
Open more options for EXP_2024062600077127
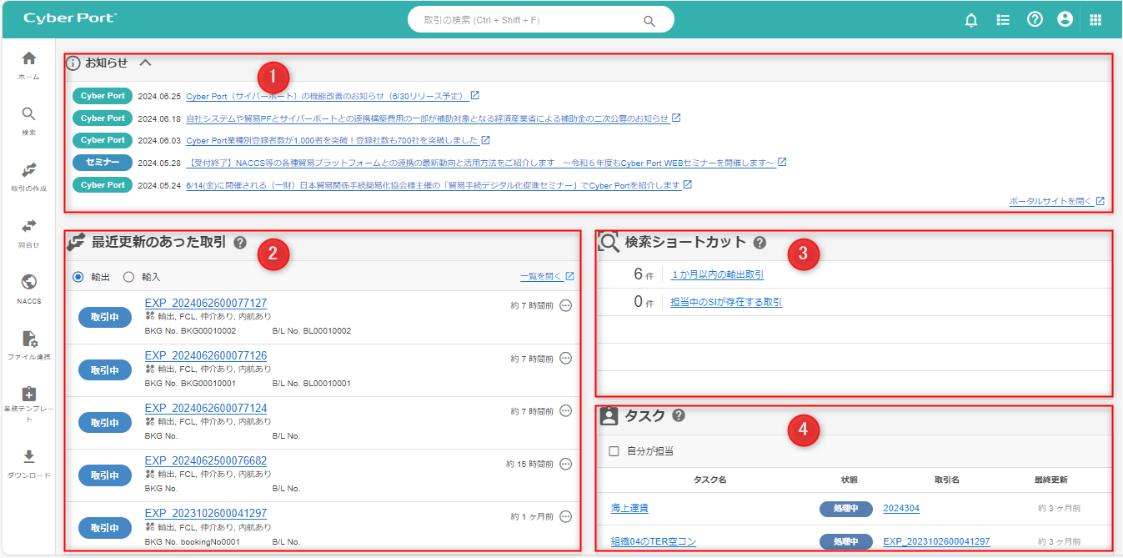[565, 306]
